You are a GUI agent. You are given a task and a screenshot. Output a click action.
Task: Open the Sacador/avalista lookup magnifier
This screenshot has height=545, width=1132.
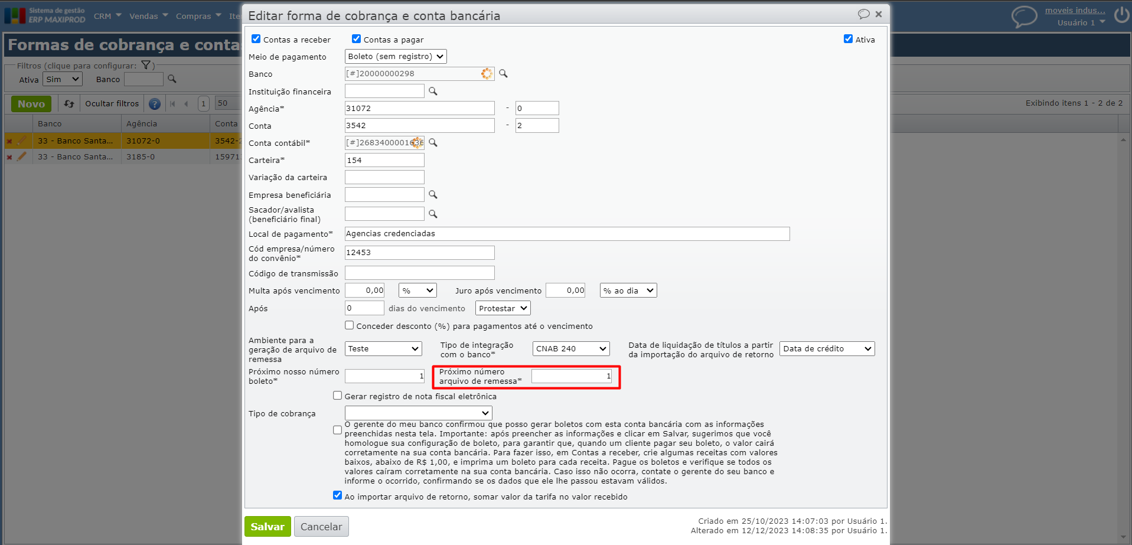point(433,214)
